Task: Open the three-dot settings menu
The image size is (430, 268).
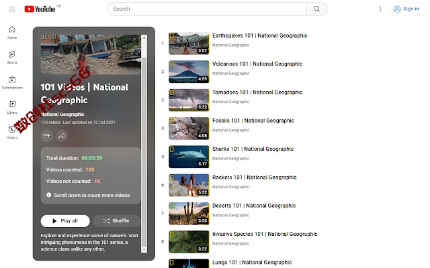Action: coord(380,9)
